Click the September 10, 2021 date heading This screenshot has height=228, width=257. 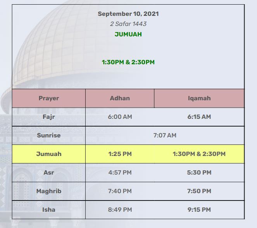(x=128, y=14)
